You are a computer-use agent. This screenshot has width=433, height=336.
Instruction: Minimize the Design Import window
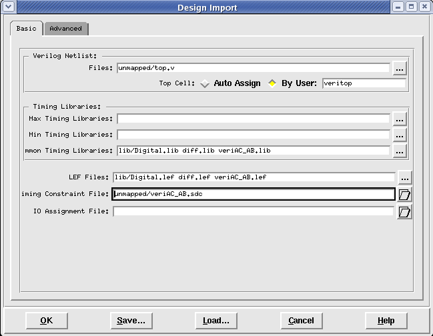pyautogui.click(x=398, y=7)
